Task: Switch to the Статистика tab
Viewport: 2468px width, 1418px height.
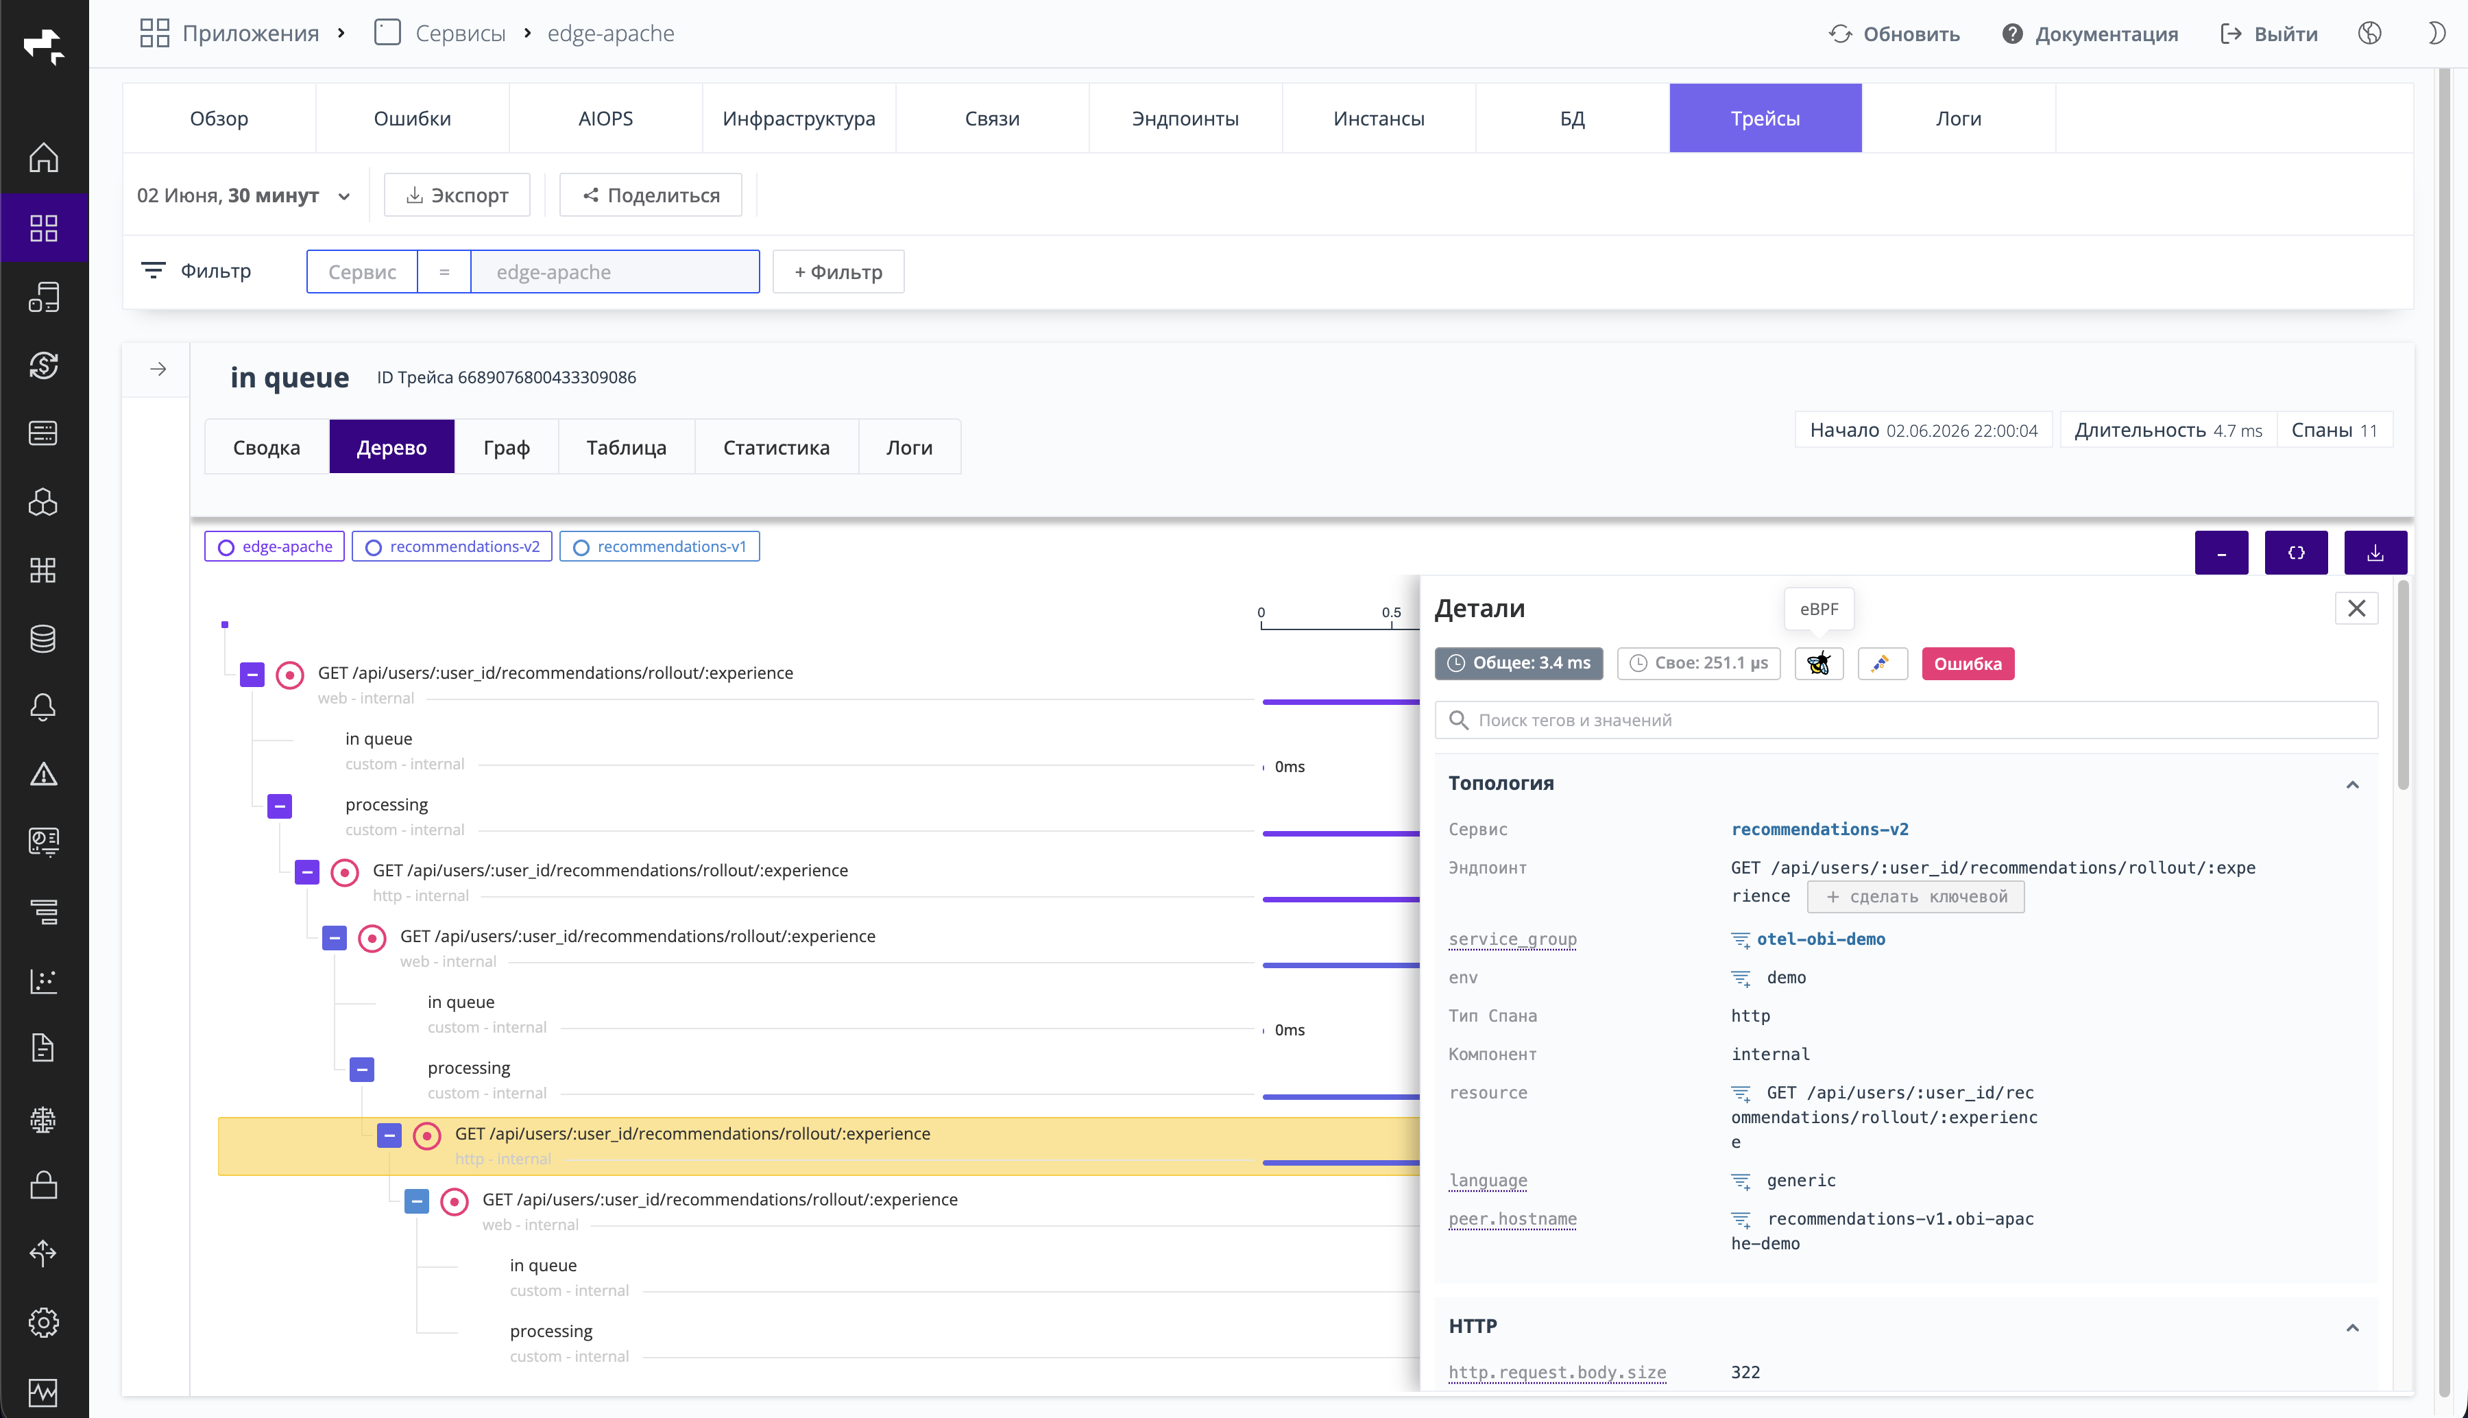Action: [776, 447]
